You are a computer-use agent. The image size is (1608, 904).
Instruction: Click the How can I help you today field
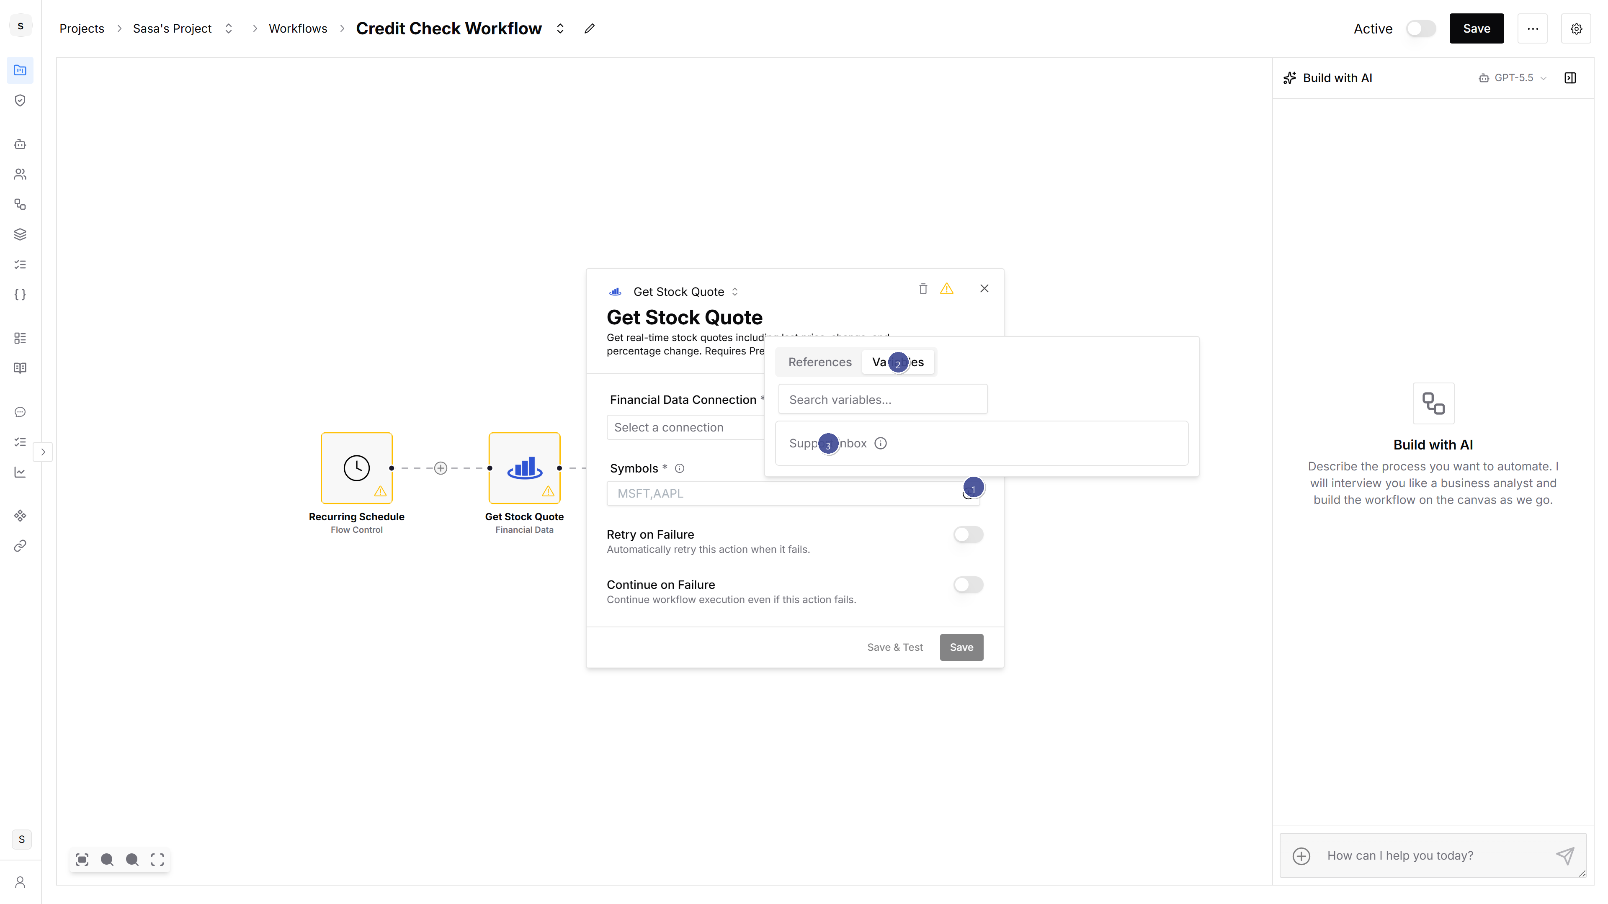[x=1433, y=855]
